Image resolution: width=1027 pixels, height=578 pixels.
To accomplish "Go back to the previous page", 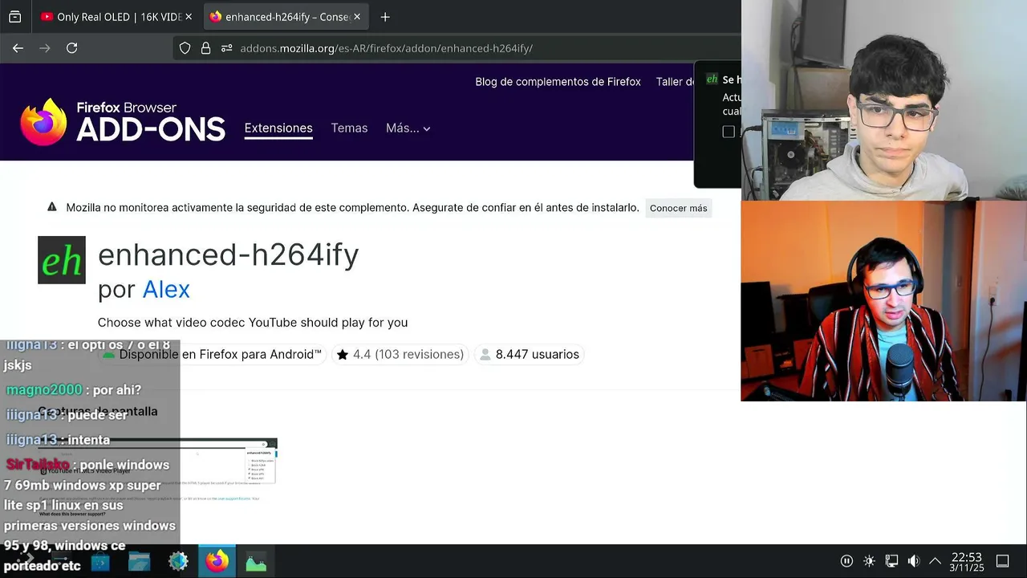I will 18,48.
